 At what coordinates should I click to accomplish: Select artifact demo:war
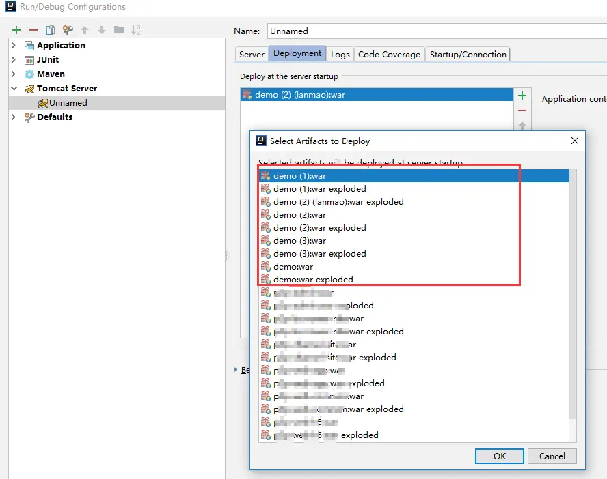[x=414, y=267]
